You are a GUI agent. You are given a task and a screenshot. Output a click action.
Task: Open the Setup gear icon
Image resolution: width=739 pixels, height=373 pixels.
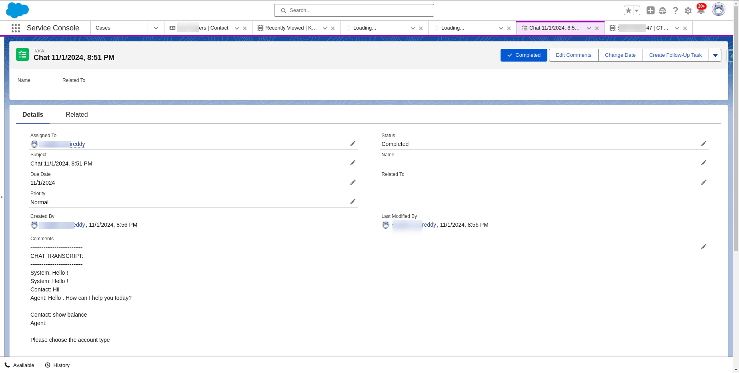point(688,10)
